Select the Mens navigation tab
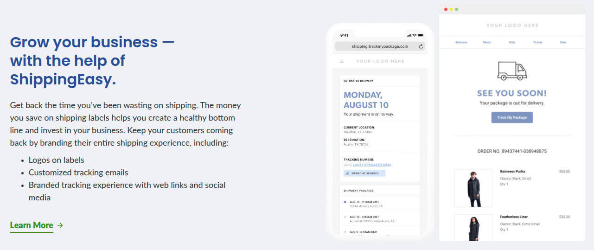594x250 pixels. point(486,42)
